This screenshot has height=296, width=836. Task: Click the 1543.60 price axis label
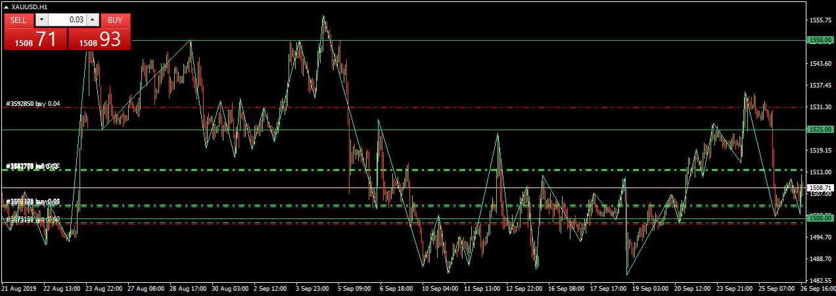pyautogui.click(x=821, y=64)
